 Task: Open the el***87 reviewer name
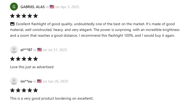(26, 50)
